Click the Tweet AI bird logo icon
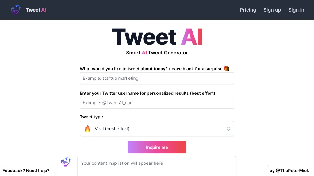The height and width of the screenshot is (176, 314). (x=16, y=10)
